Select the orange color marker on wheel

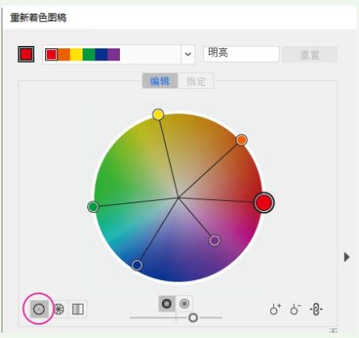click(241, 140)
